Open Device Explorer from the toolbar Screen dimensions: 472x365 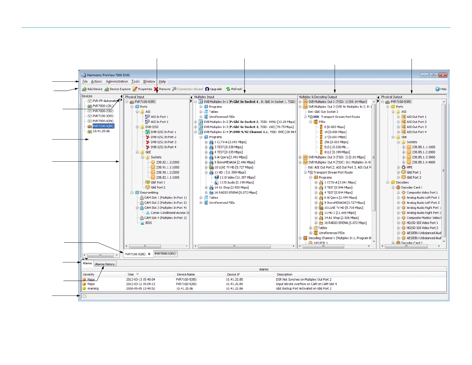point(107,89)
